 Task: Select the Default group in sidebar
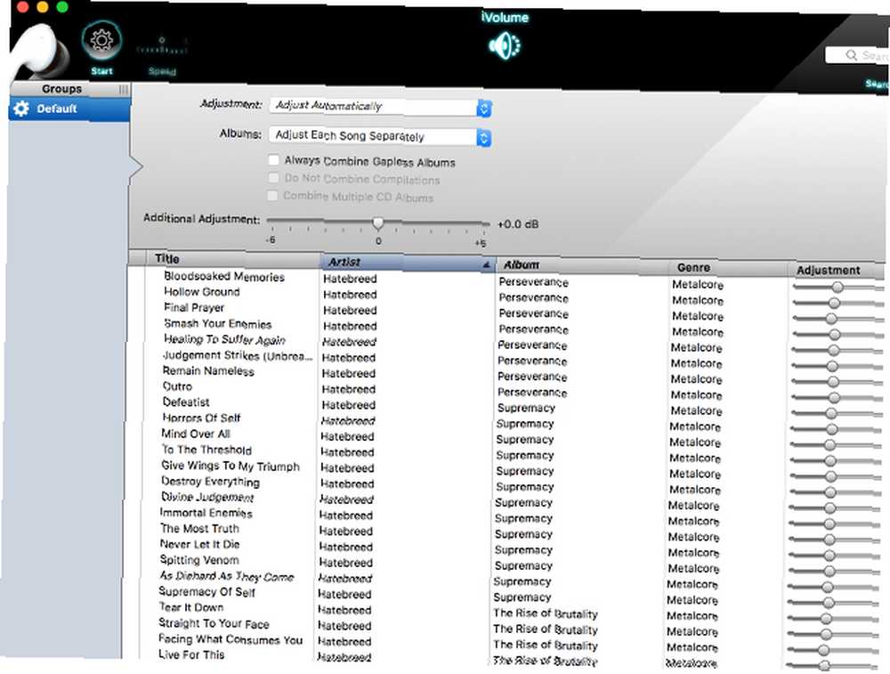69,109
